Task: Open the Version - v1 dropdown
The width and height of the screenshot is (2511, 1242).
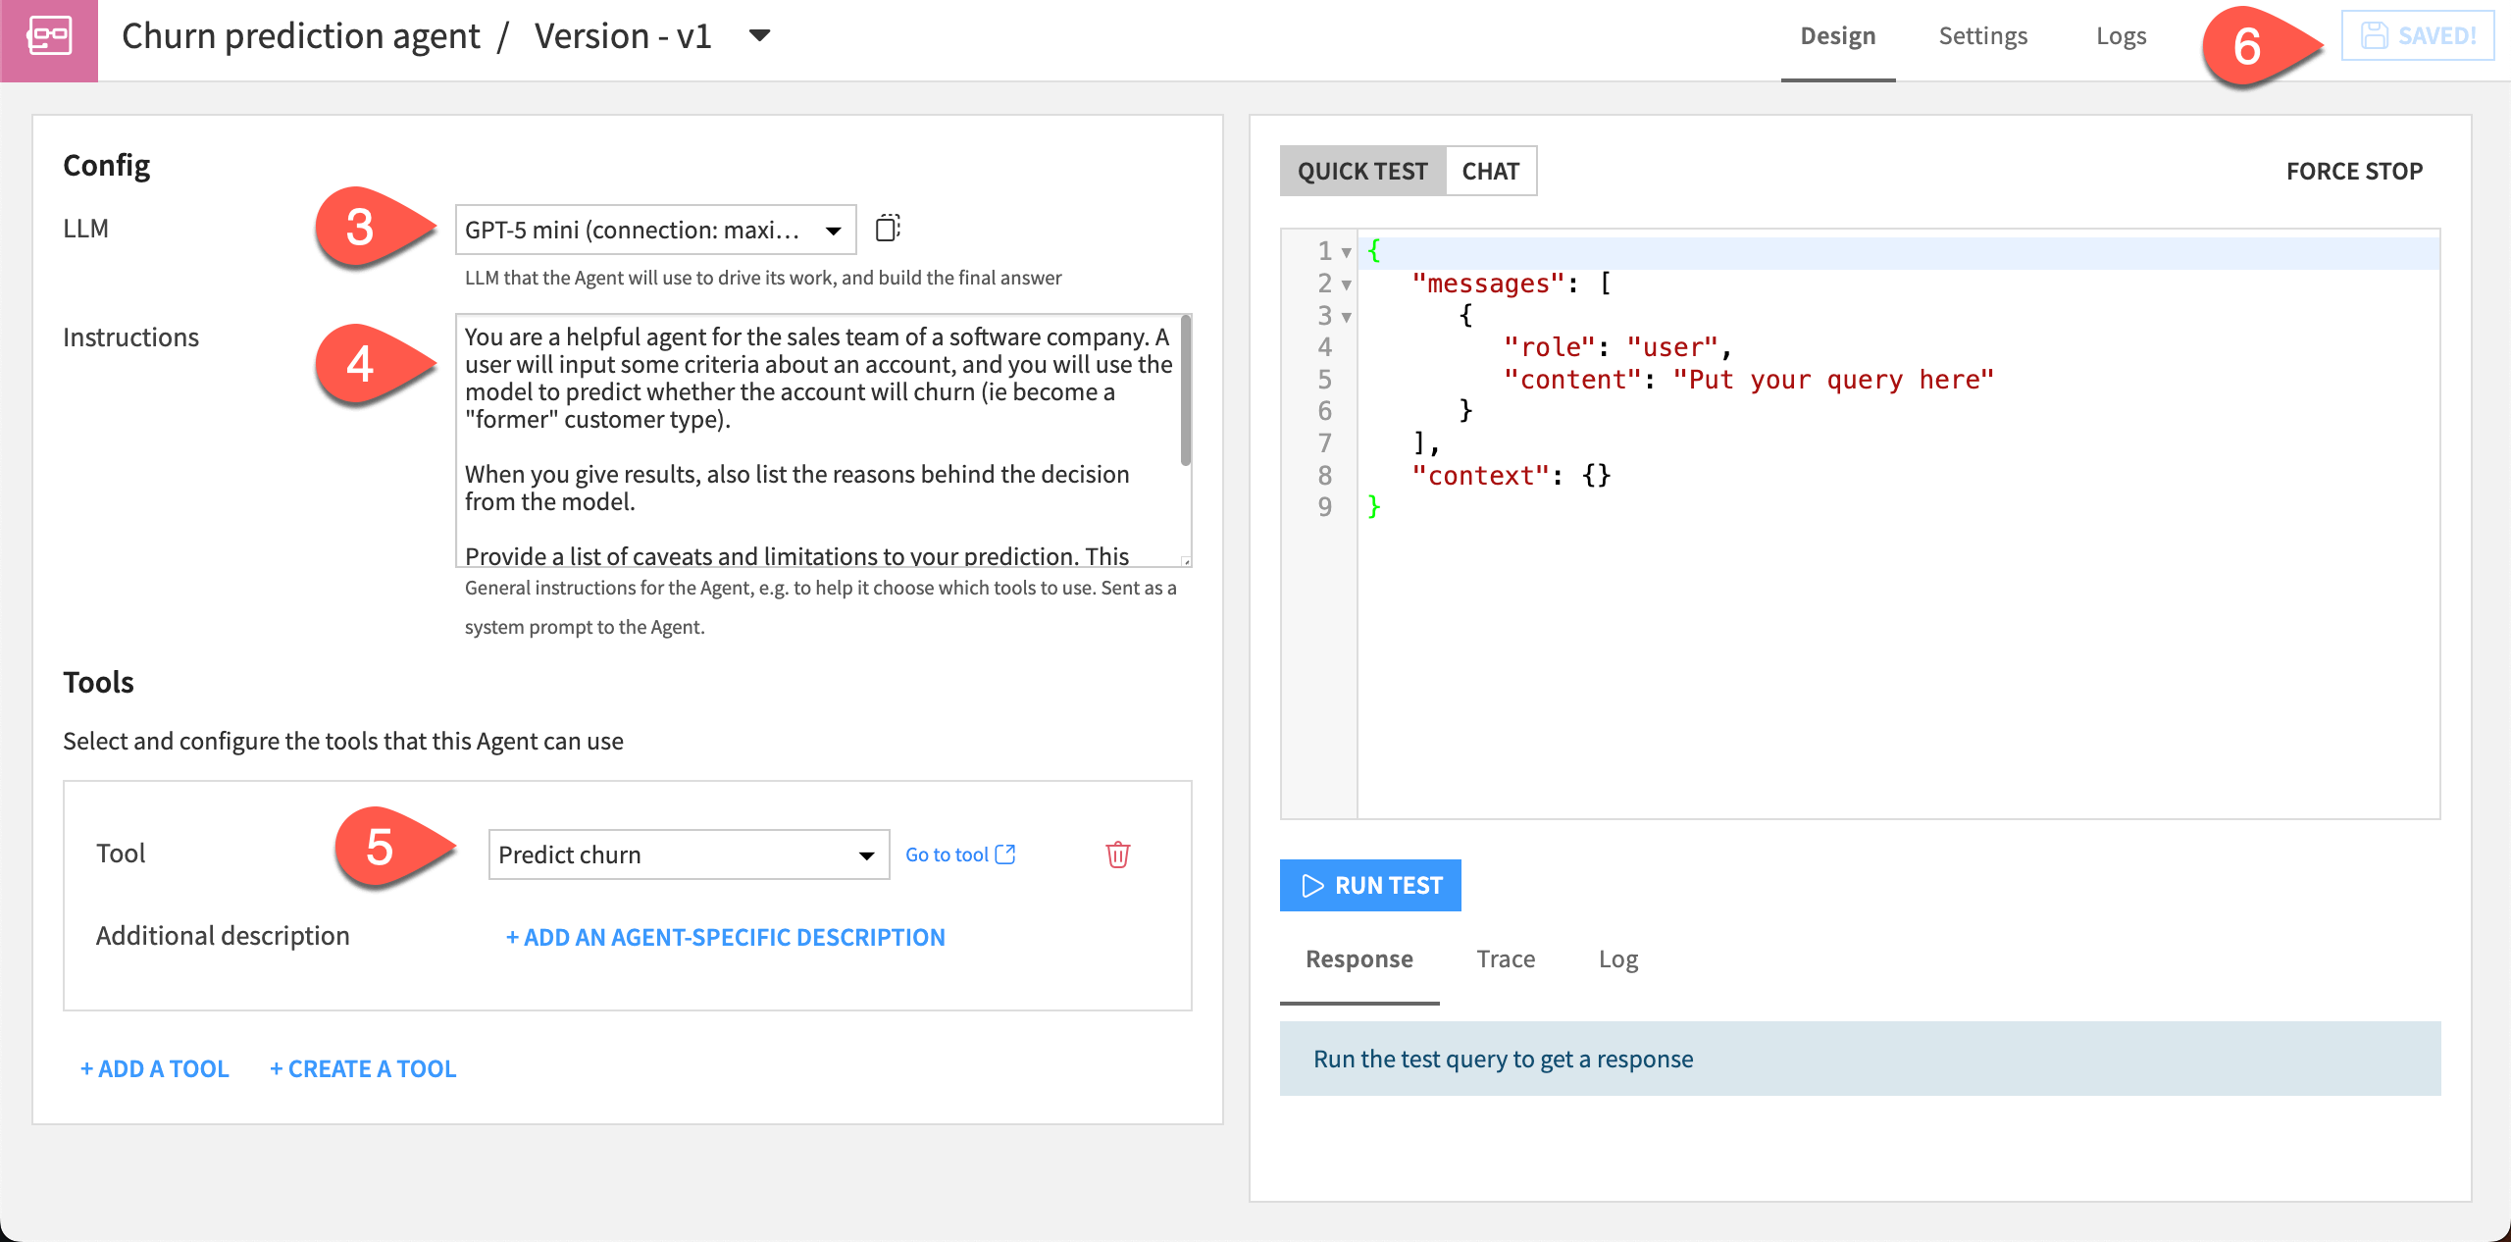Action: [x=760, y=35]
